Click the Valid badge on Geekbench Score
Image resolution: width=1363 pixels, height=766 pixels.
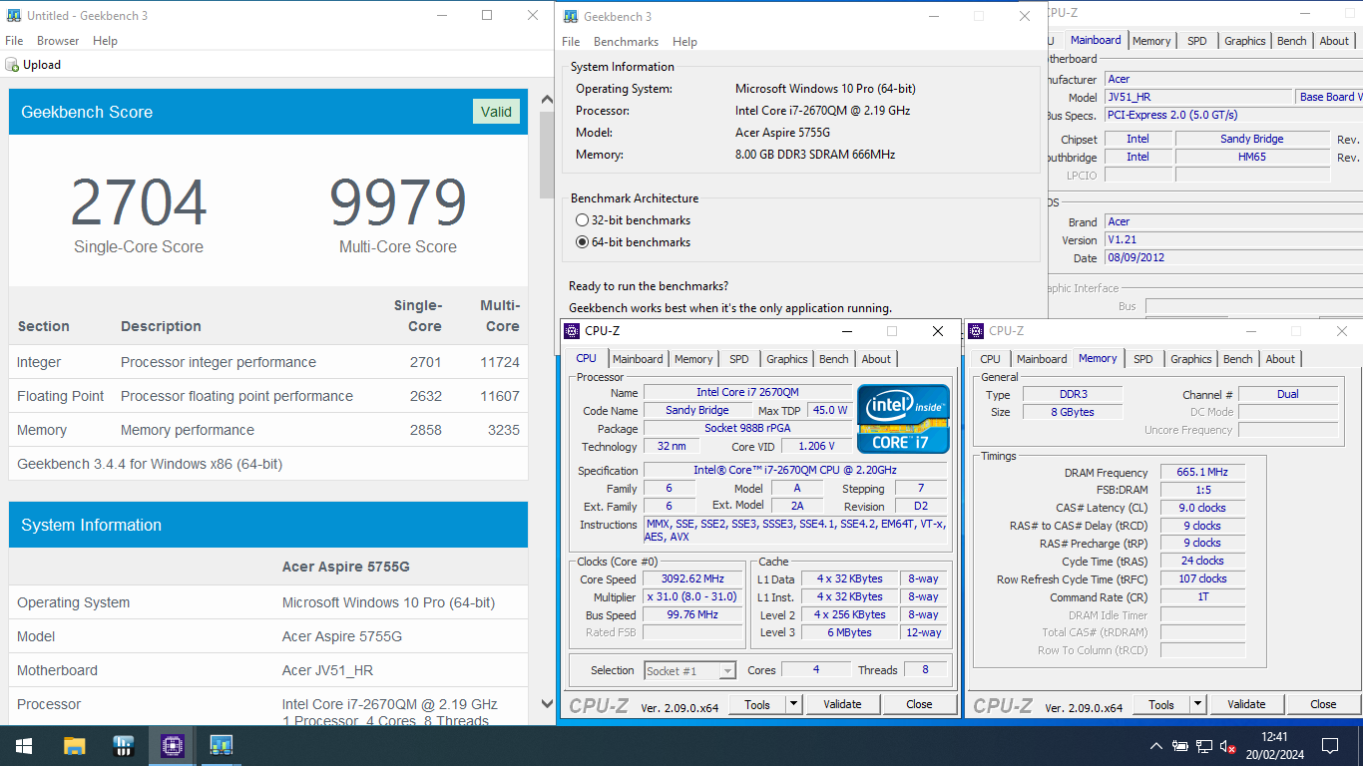[x=496, y=112]
